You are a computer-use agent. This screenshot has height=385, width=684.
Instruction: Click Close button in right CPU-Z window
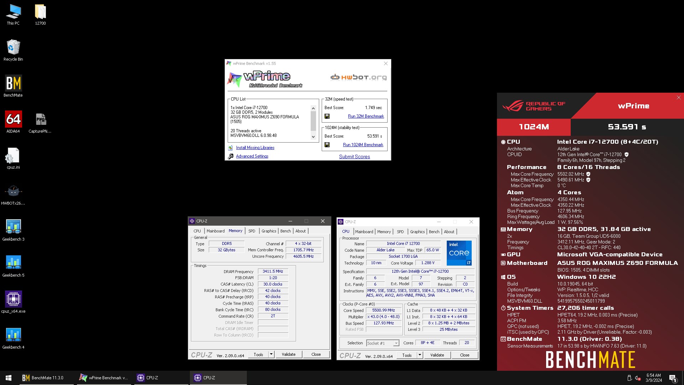tap(465, 355)
